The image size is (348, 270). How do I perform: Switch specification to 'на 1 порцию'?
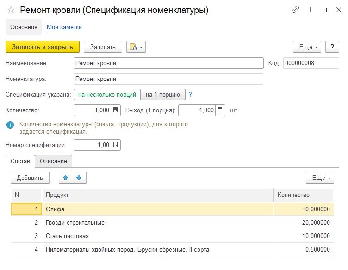pos(162,94)
